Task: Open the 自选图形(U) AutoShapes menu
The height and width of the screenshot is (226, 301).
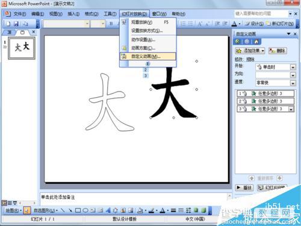Action: 46,210
